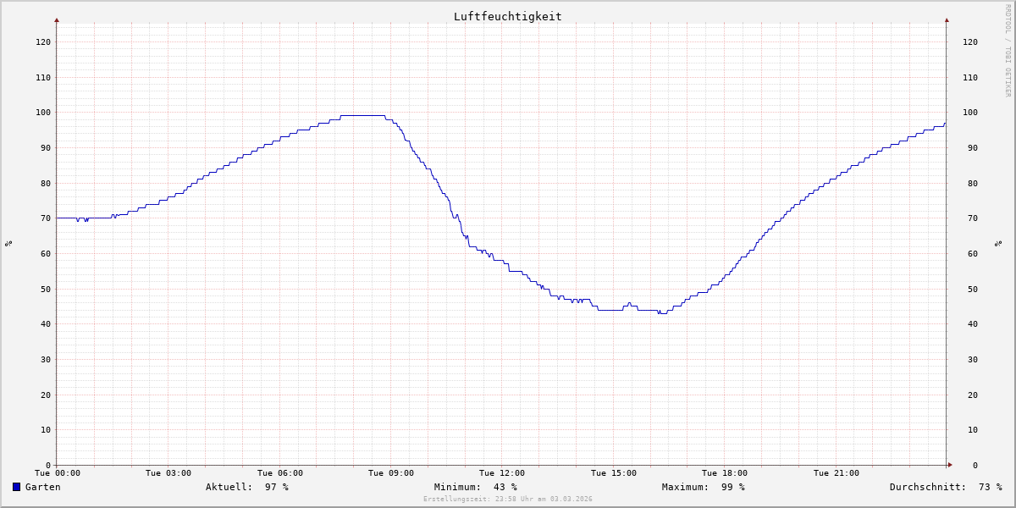1016x508 pixels.
Task: Click the Erstellungszeit timestamp footer text
Action: coord(507,499)
